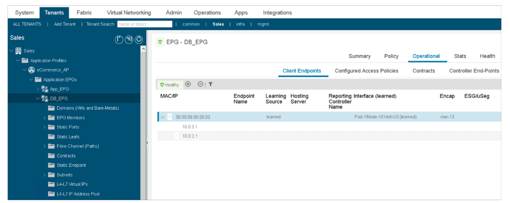
Task: Expand the Subnets folder chevron
Action: click(x=45, y=175)
